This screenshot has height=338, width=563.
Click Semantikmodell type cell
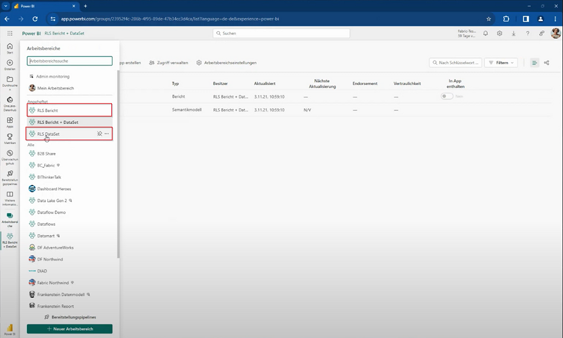point(187,110)
